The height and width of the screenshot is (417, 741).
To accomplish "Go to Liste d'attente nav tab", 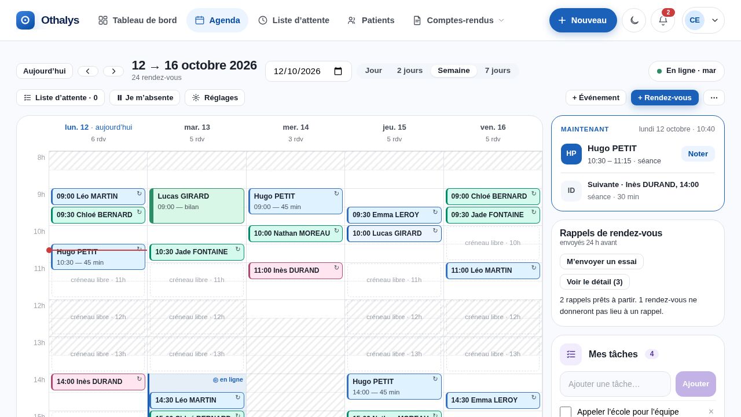I will [x=294, y=20].
